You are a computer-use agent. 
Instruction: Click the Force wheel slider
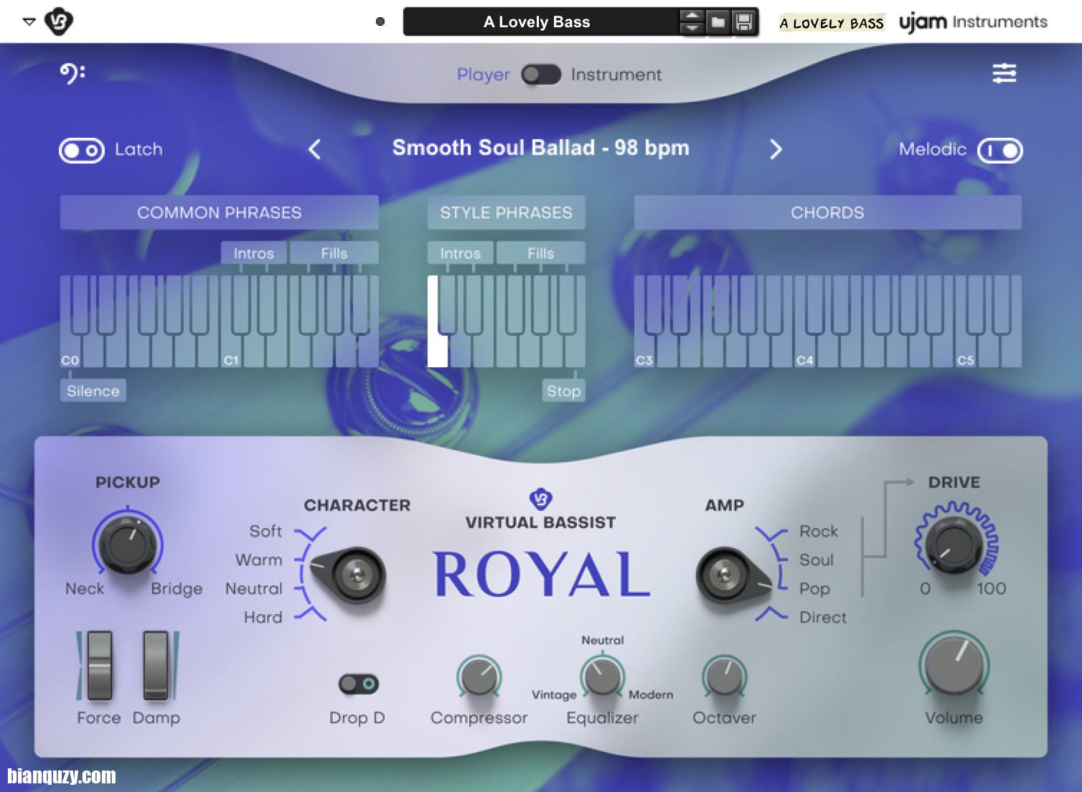(99, 666)
